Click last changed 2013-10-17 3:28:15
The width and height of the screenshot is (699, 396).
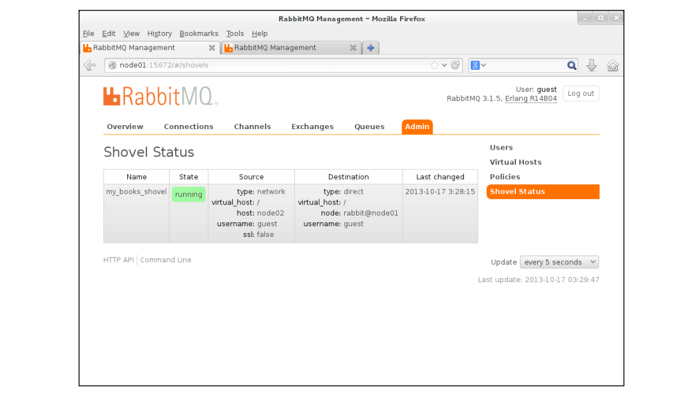(x=440, y=192)
